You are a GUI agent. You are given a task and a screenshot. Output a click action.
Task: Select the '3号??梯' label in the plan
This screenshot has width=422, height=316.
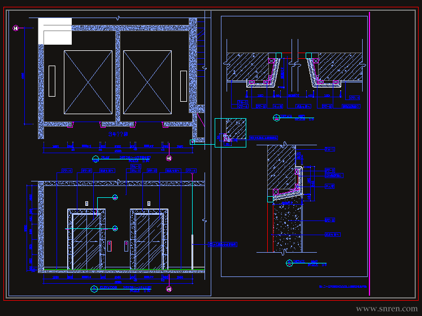coord(118,134)
